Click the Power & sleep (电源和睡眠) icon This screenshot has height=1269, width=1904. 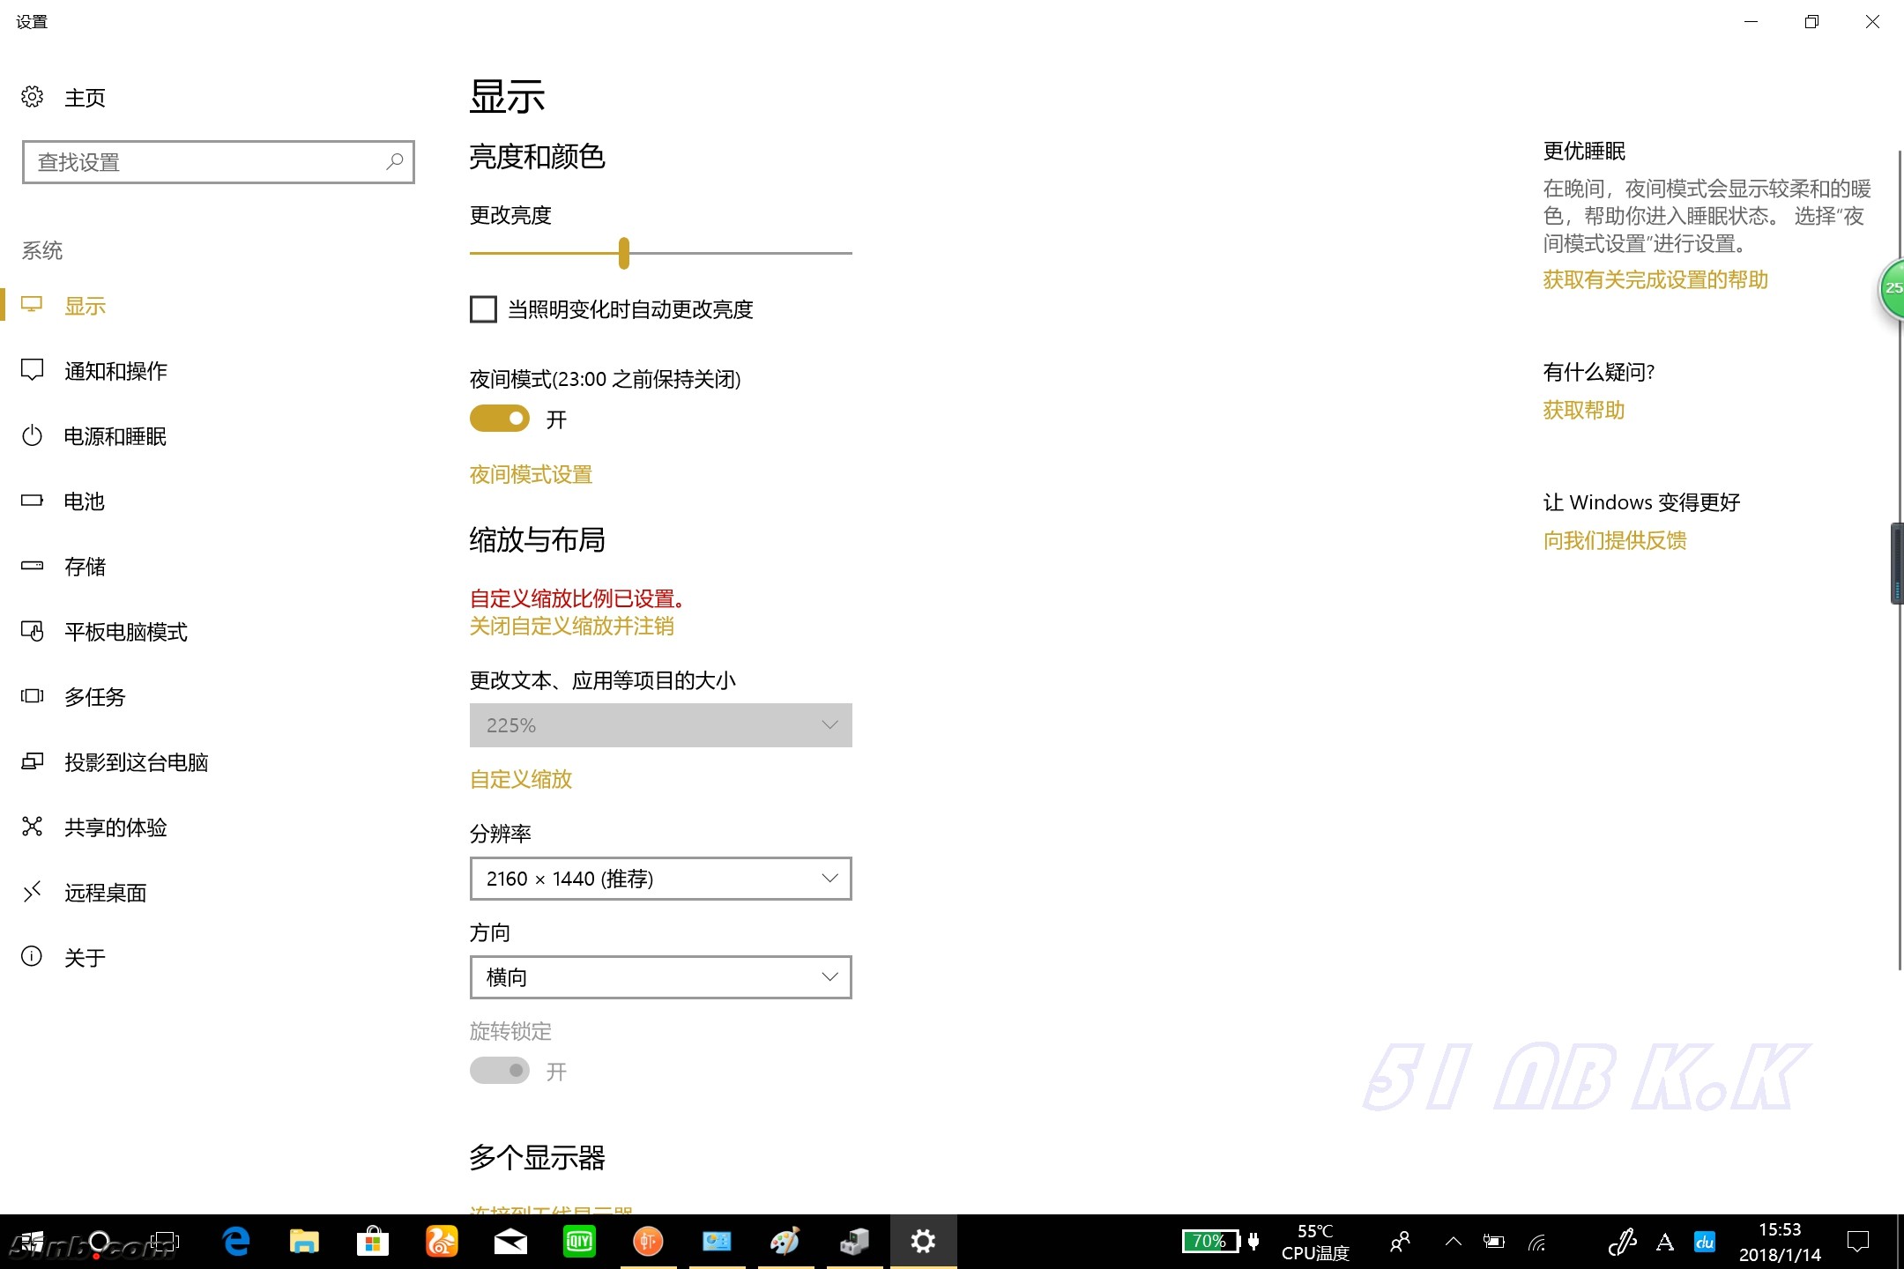click(x=33, y=435)
